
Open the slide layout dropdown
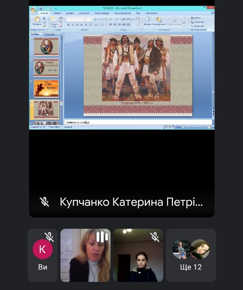coord(61,18)
